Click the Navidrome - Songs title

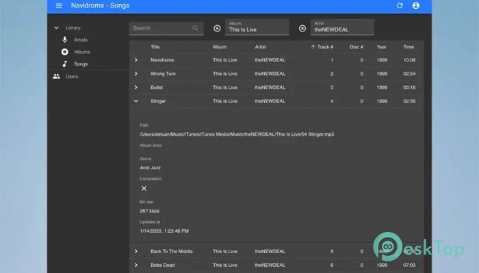[x=100, y=5]
